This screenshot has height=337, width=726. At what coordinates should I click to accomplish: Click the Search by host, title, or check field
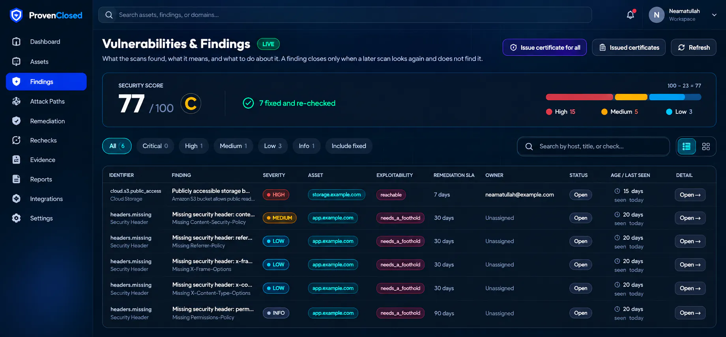pos(593,147)
